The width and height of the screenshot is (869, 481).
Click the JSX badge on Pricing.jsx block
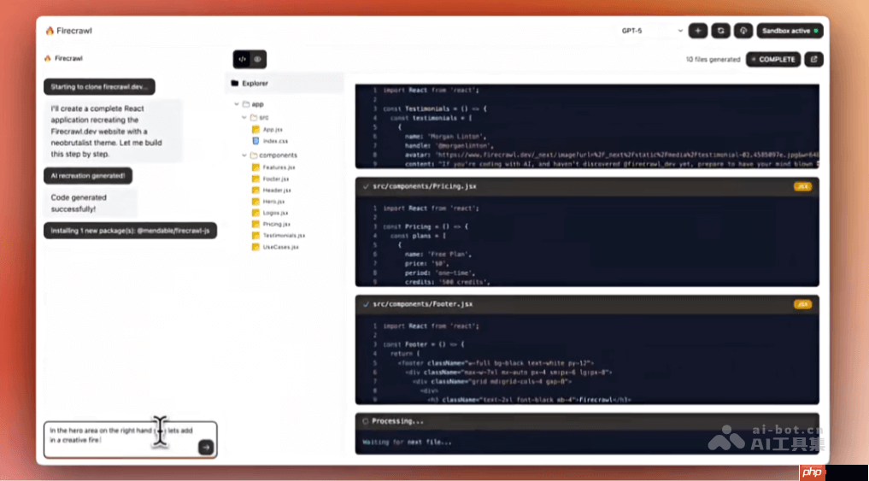(x=802, y=187)
